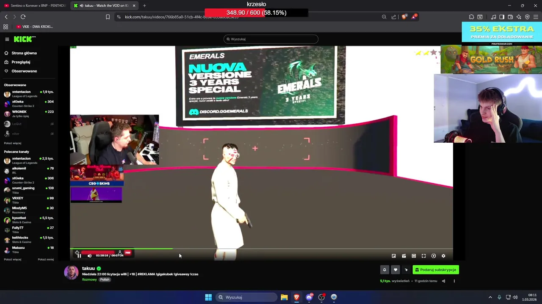
Task: Open recommended channel Mabaxu
Action: point(29,250)
